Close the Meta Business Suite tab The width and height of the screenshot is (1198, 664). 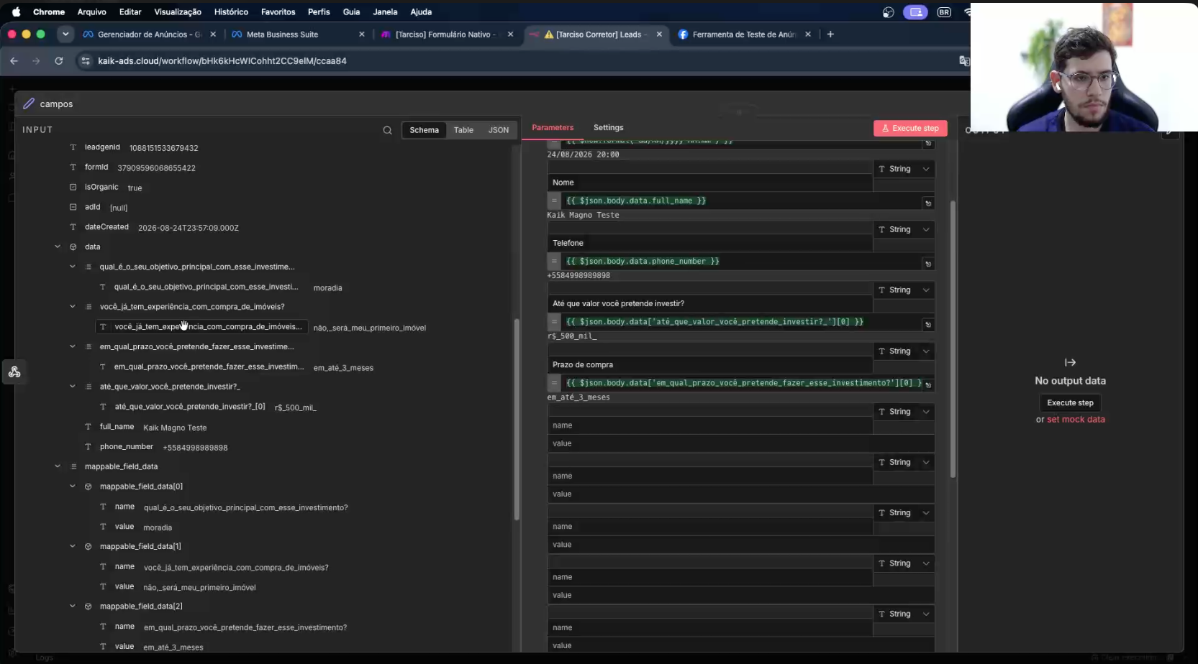(x=362, y=34)
